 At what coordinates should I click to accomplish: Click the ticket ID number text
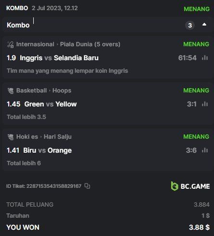54,186
